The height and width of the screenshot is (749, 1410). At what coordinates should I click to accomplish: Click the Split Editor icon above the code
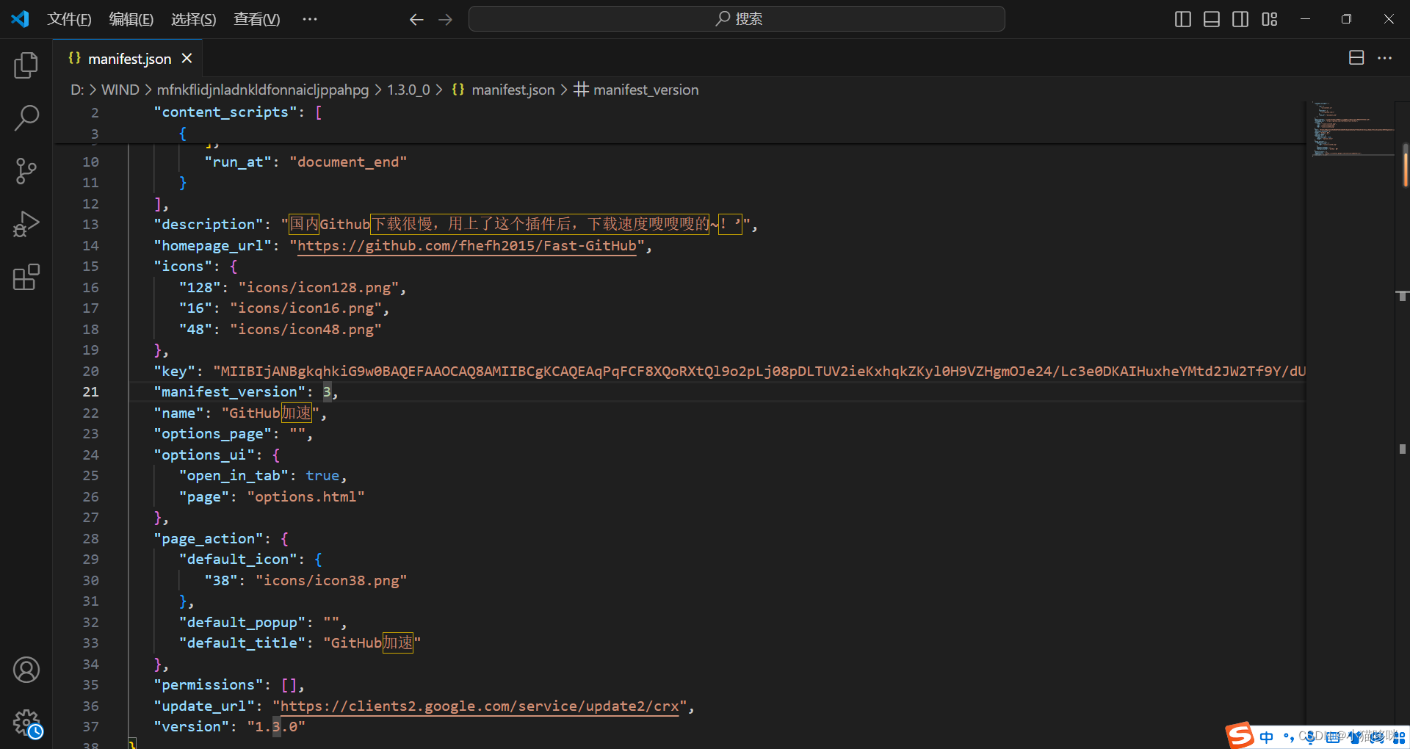click(1356, 57)
